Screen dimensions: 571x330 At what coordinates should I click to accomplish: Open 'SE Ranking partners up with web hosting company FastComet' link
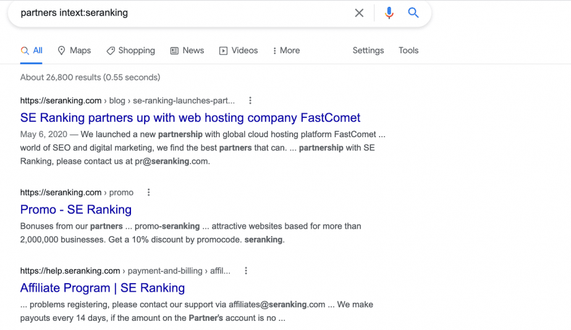tap(190, 117)
